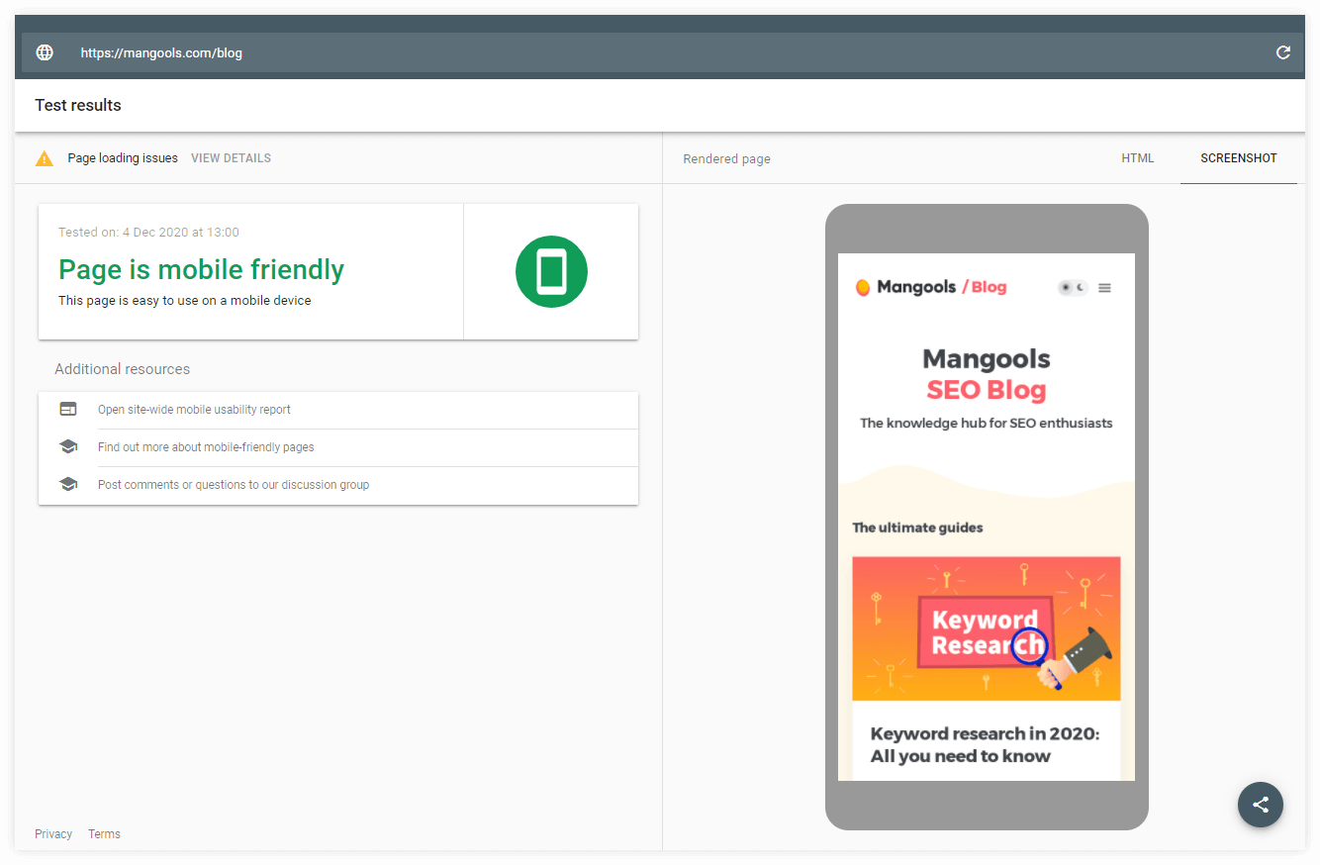Open the hamburger menu in rendered page
Viewport: 1320px width, 865px height.
[x=1104, y=288]
